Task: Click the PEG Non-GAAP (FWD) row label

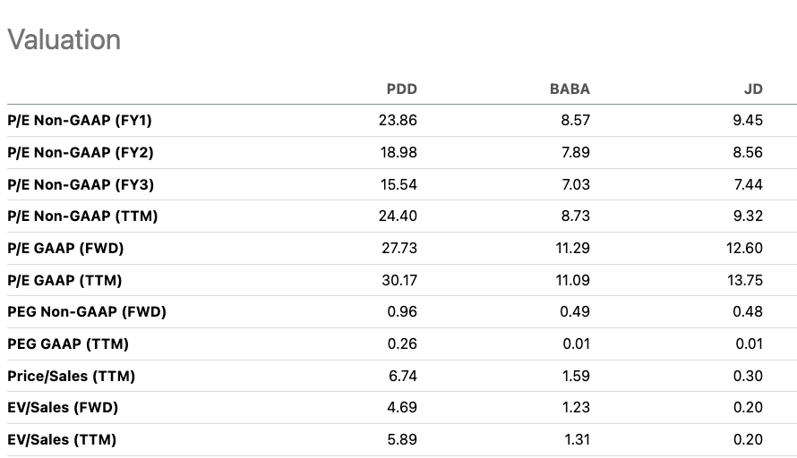Action: point(87,311)
